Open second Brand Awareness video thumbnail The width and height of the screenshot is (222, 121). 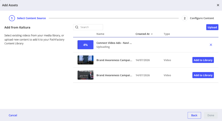[x=85, y=75]
